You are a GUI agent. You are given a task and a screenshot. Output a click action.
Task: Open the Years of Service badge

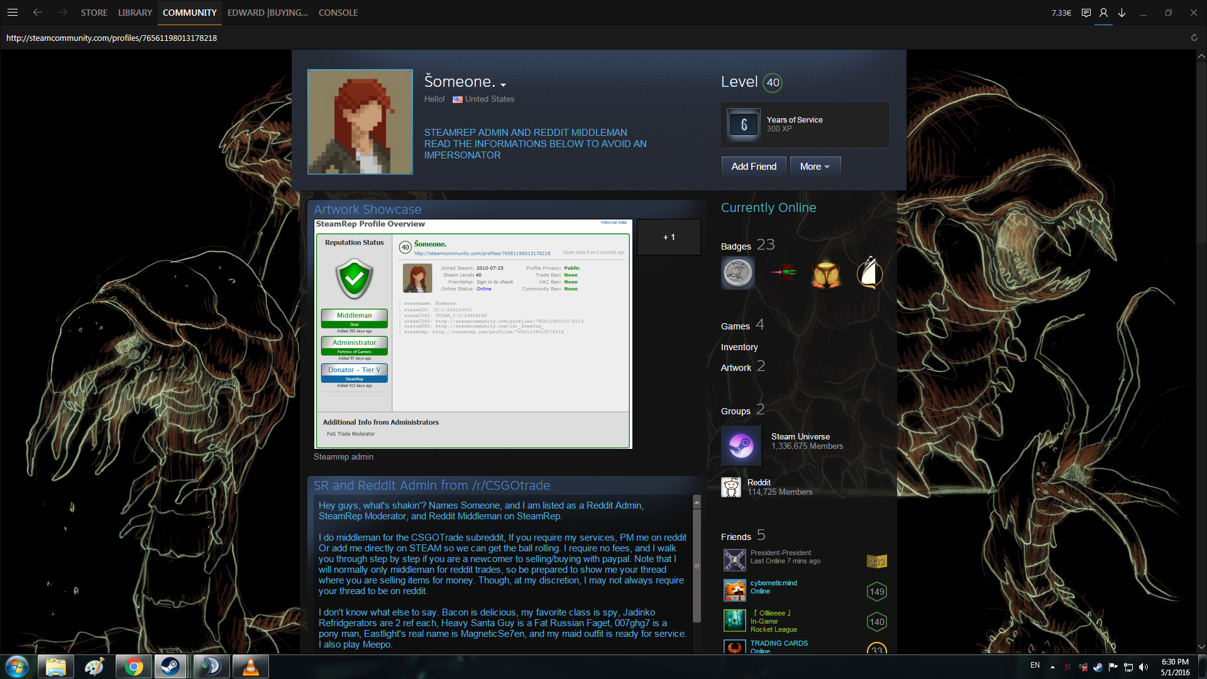click(744, 124)
